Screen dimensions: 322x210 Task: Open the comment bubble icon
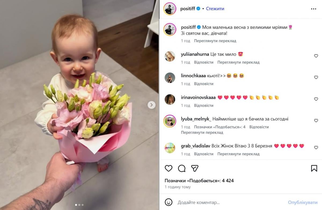point(182,168)
